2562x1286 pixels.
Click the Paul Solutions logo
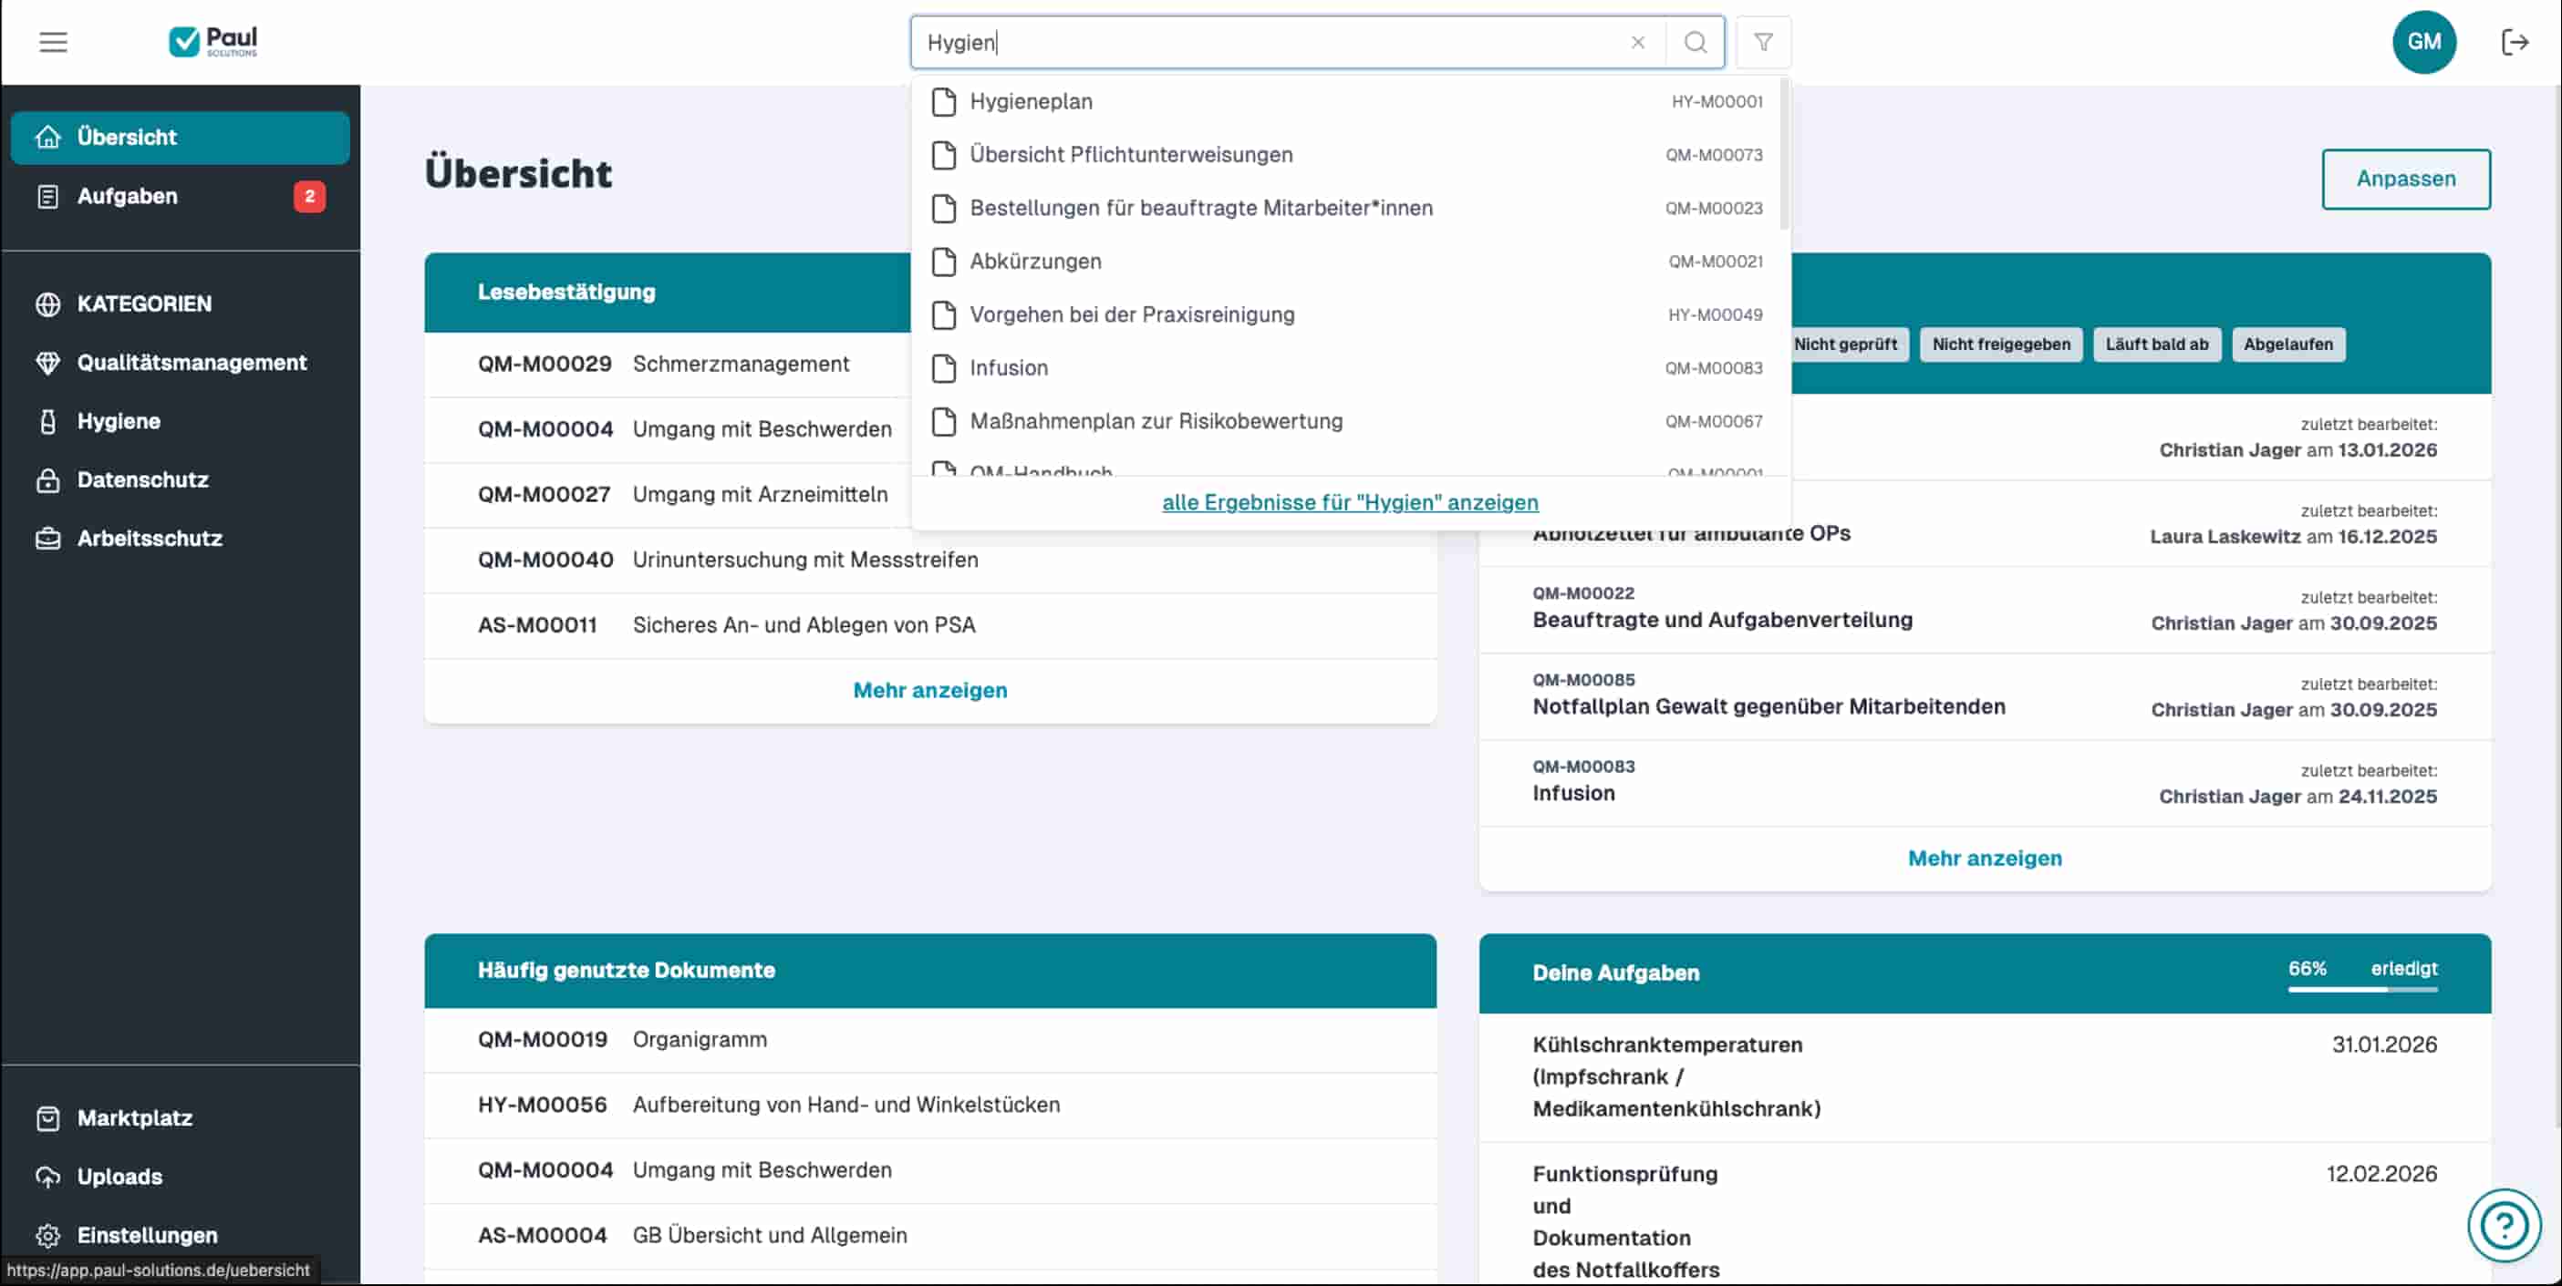213,42
